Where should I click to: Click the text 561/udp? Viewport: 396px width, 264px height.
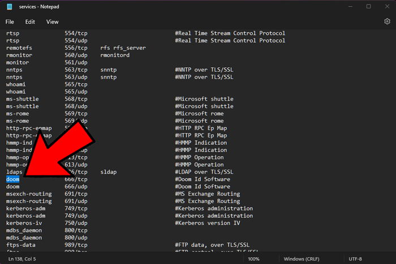point(76,62)
